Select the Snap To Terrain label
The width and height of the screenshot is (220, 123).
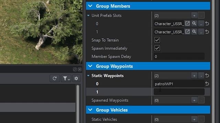(105, 40)
